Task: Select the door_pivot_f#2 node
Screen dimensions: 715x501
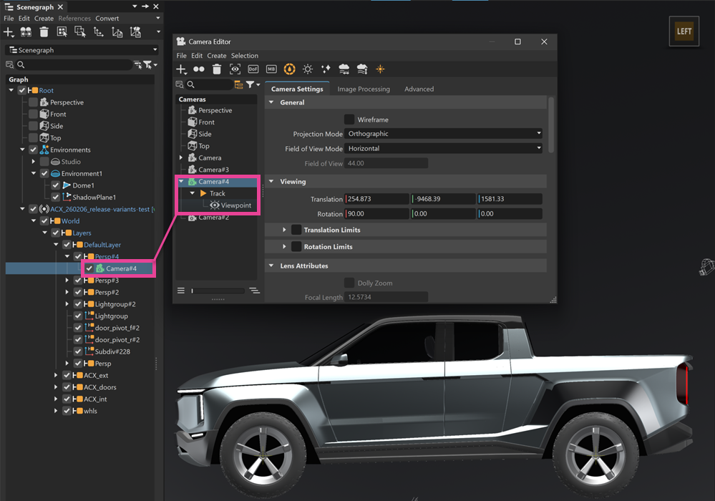Action: point(117,328)
